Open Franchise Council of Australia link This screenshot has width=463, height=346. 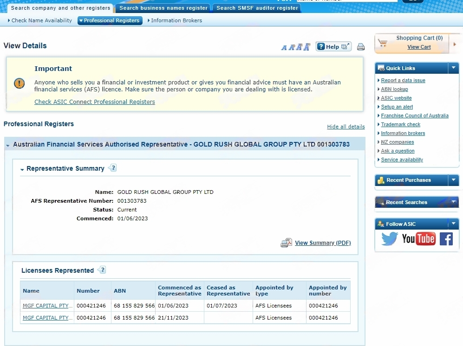(x=415, y=115)
